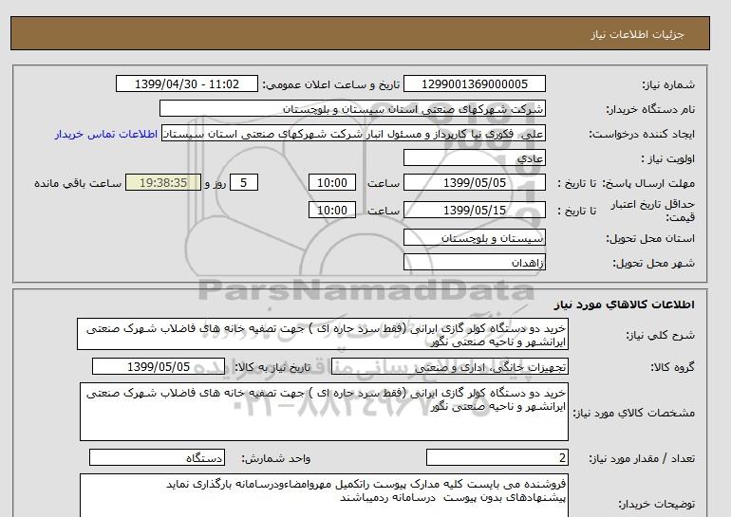Click the remaining time counter 19:38:35
The image size is (731, 517).
(163, 182)
